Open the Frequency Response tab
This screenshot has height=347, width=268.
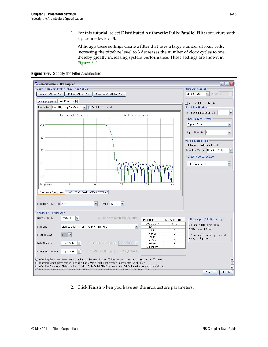(51, 192)
